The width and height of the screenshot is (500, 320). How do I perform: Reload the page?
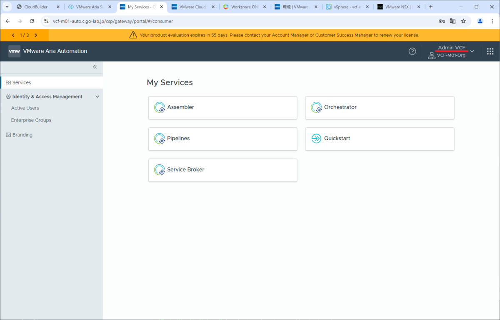(x=32, y=21)
